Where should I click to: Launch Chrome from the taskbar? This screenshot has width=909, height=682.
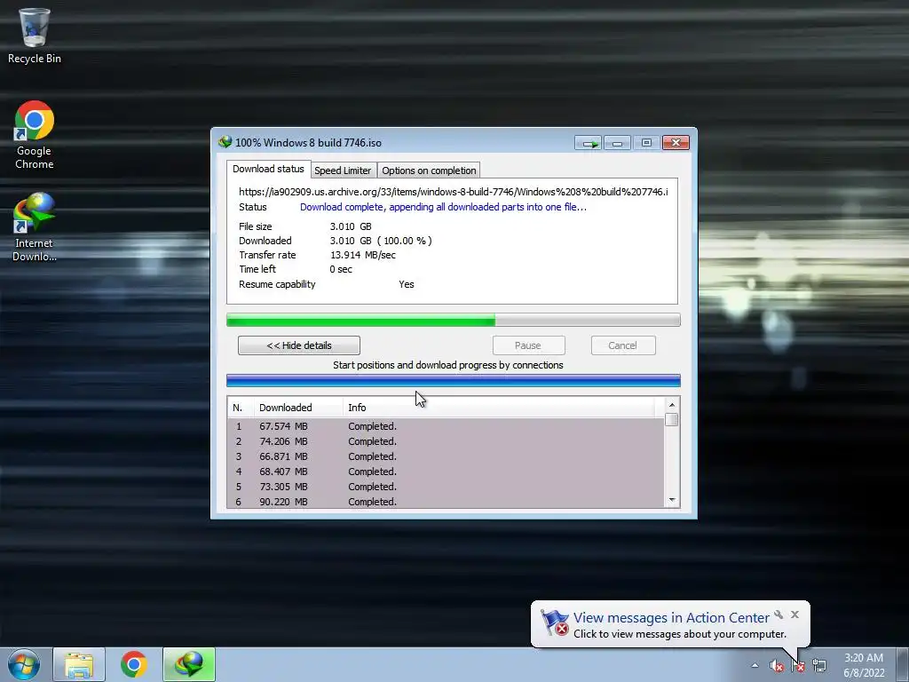(134, 664)
